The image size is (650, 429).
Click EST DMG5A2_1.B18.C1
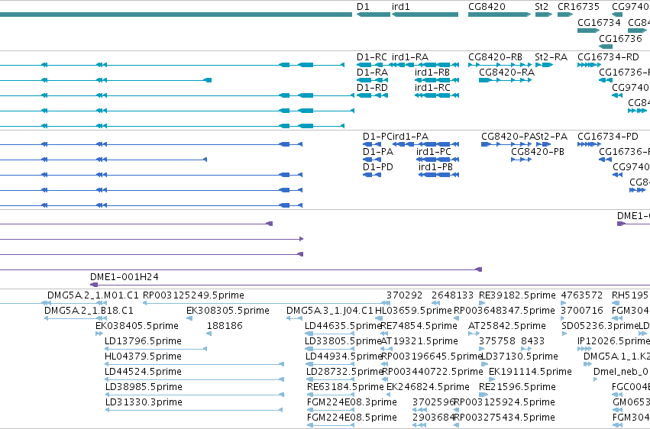(x=89, y=311)
